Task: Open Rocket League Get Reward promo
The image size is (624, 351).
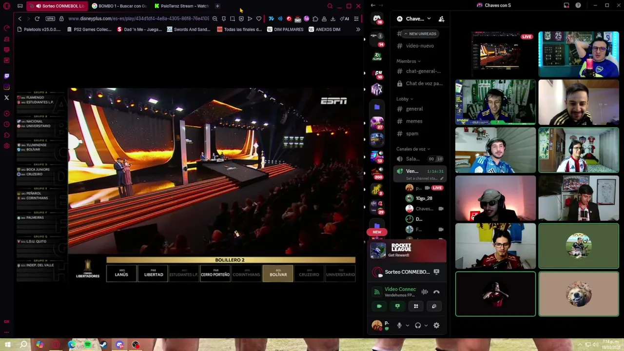Action: coord(407,251)
